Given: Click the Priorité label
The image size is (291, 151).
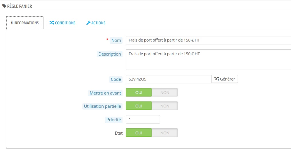Looking at the screenshot, I should [114, 120].
